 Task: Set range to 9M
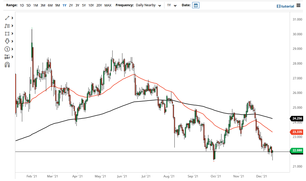(x=57, y=5)
